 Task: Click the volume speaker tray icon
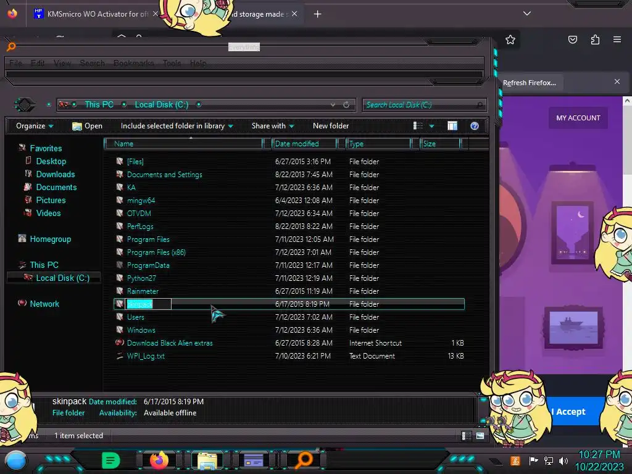[x=563, y=460]
